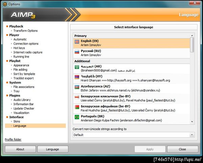Click the Language button at bottom
Screen dimensions: 203x163
[53, 149]
